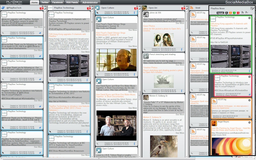This screenshot has height=160, width=256.
Task: Click Facebook icon on Johan de Wit post
Action: pyautogui.click(x=181, y=49)
